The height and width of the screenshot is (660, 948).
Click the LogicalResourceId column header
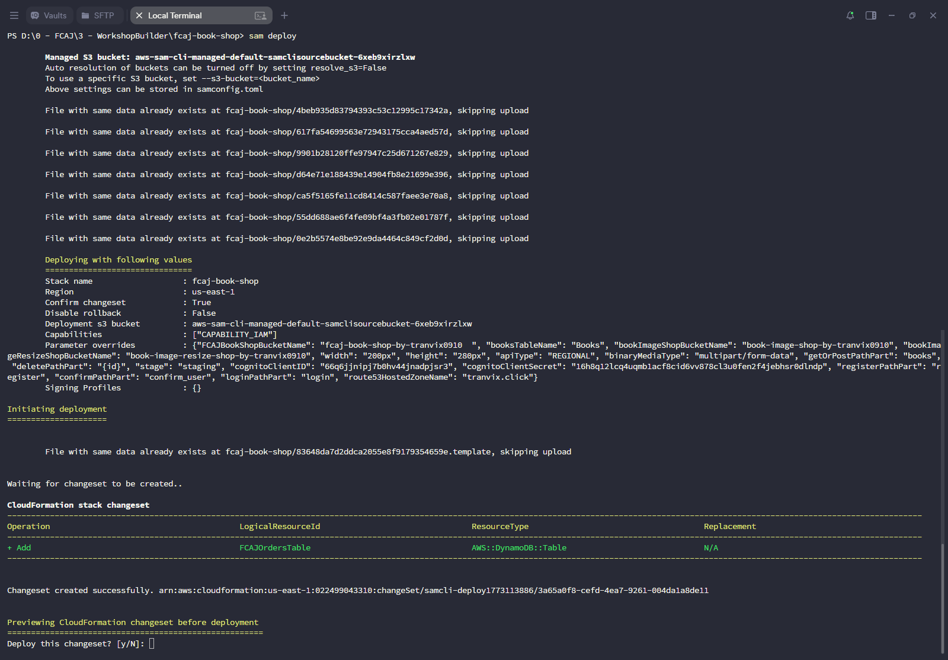point(280,526)
